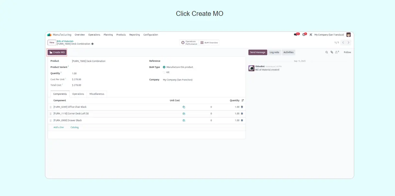Search chatter messages with the magnifier icon
395x196 pixels.
point(326,52)
